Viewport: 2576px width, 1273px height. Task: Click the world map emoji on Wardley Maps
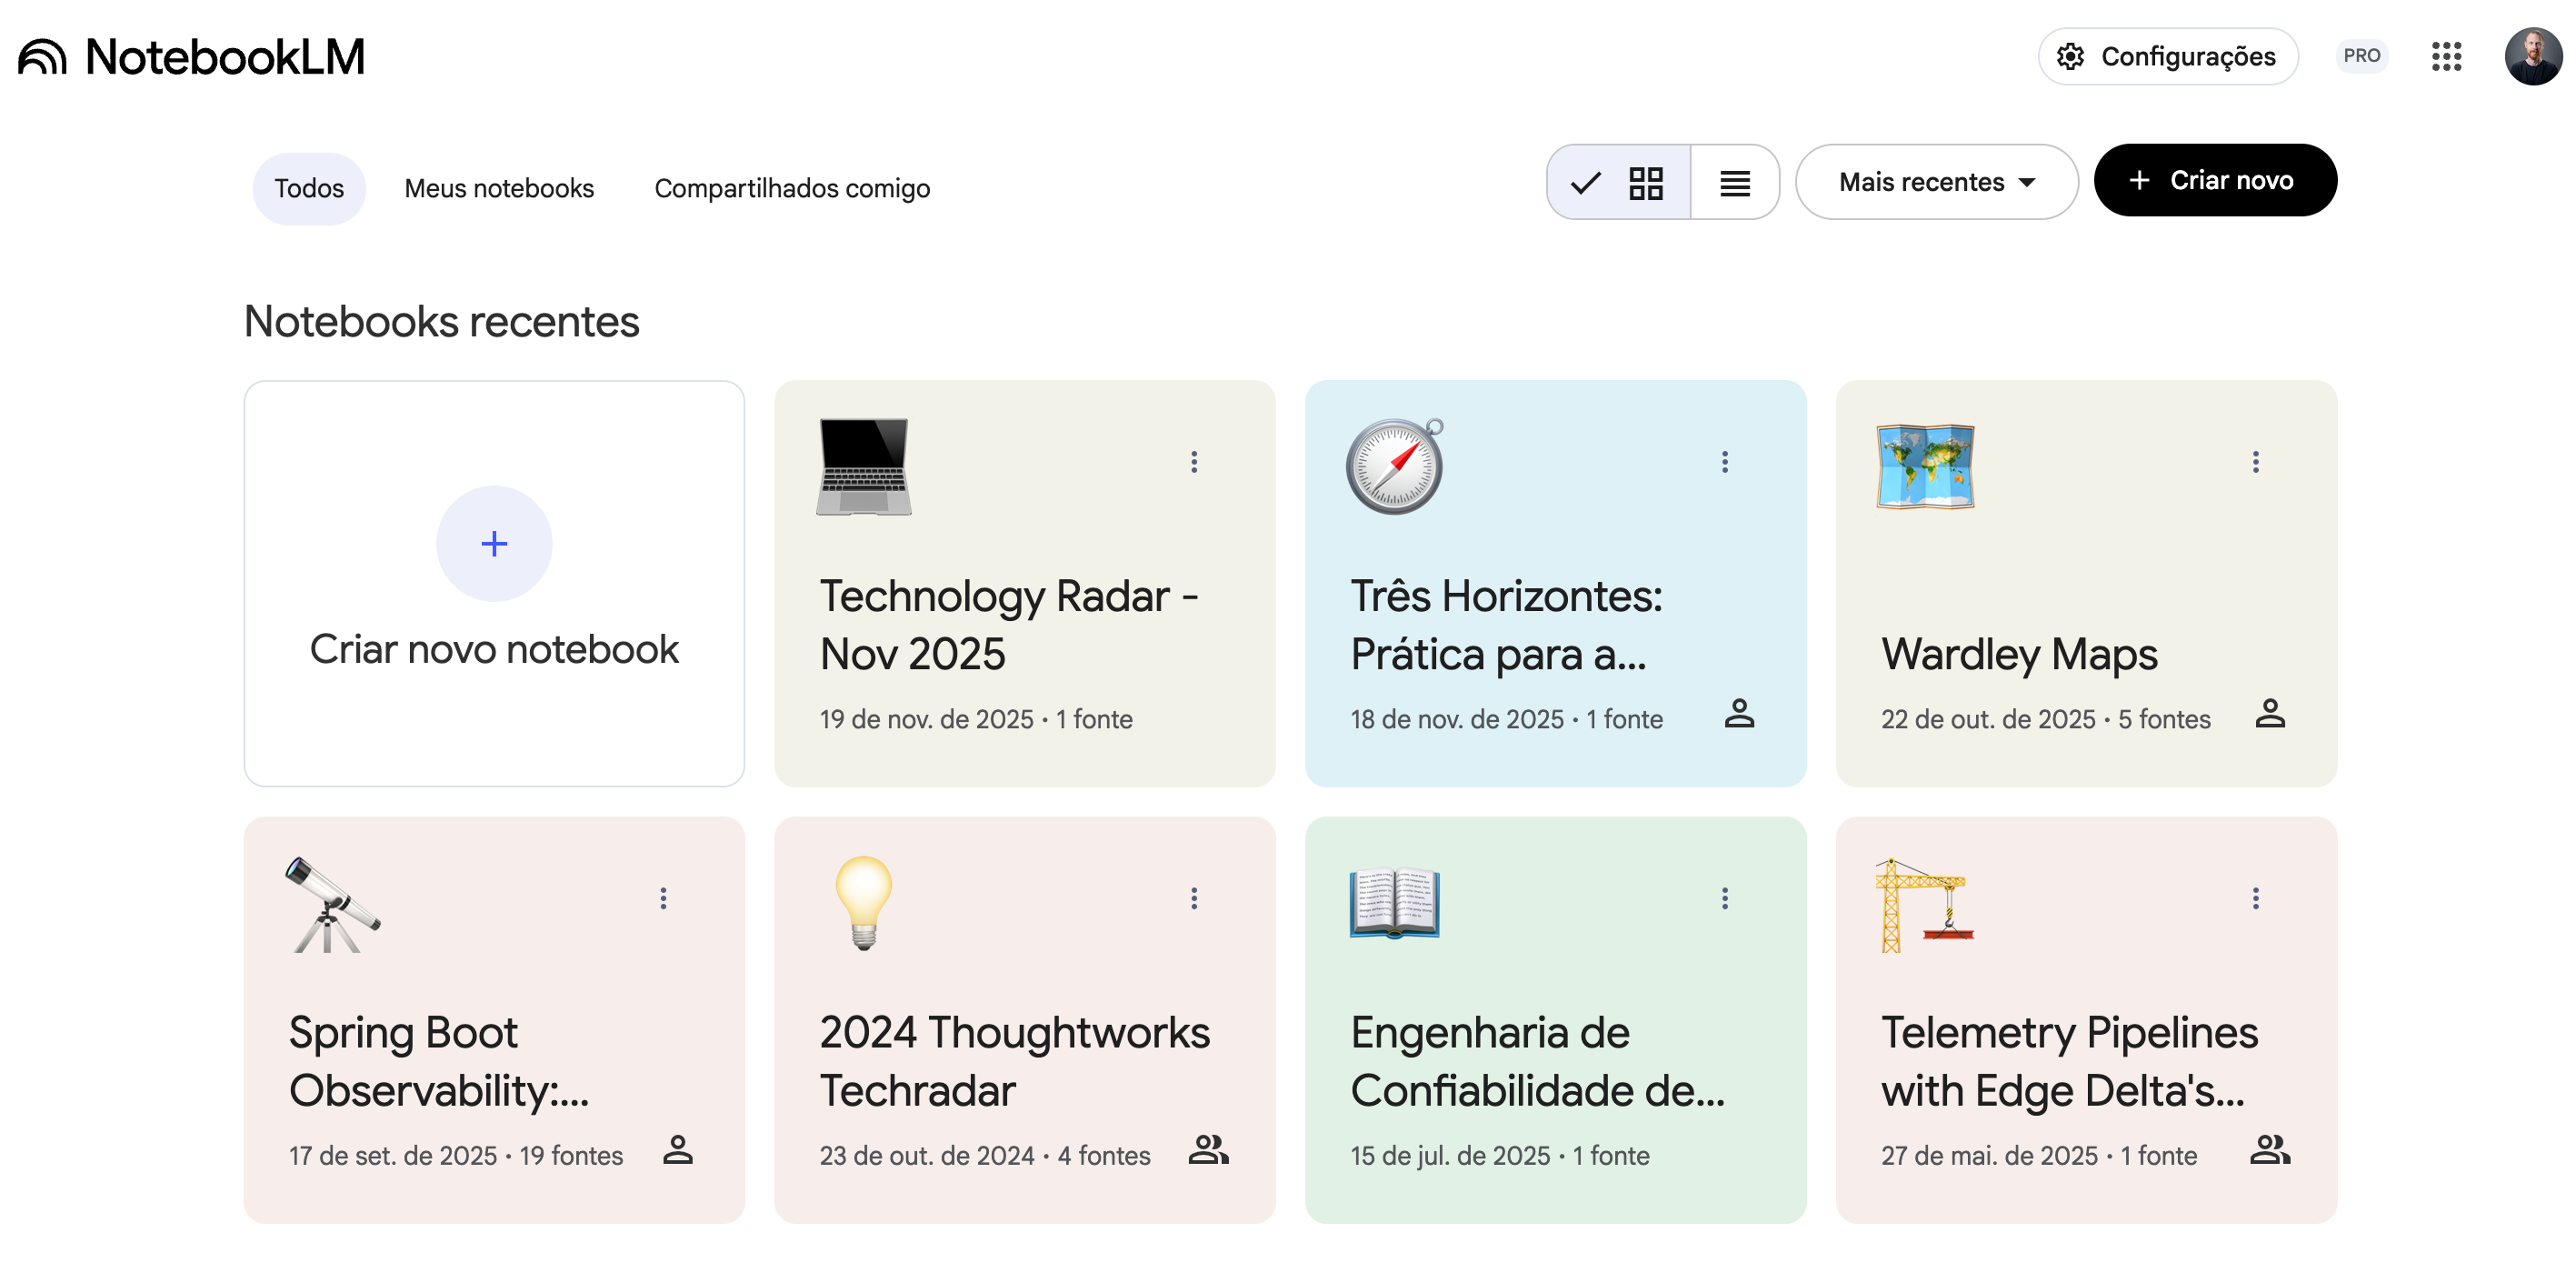(x=1925, y=467)
